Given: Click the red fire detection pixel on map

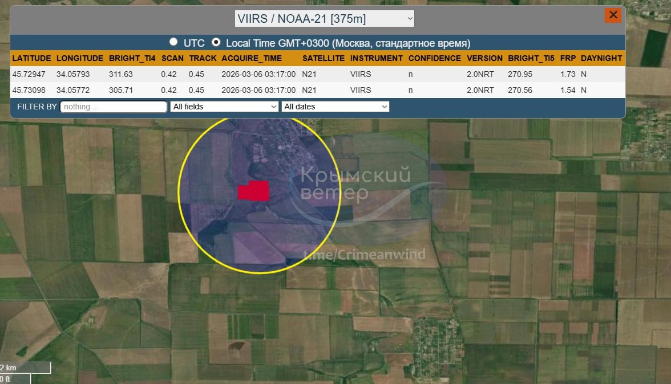Looking at the screenshot, I should click(254, 191).
